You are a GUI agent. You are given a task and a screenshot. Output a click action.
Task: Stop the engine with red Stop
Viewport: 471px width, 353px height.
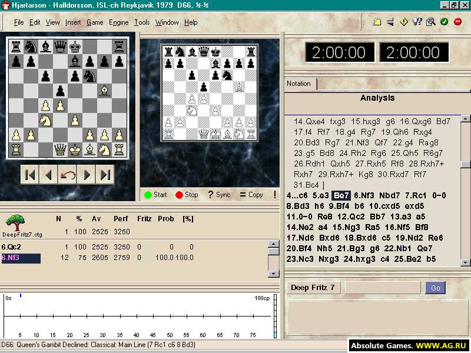pos(187,195)
